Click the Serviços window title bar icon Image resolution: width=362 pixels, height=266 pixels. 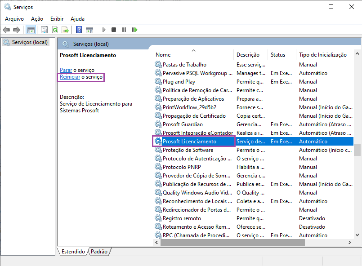pyautogui.click(x=8, y=7)
